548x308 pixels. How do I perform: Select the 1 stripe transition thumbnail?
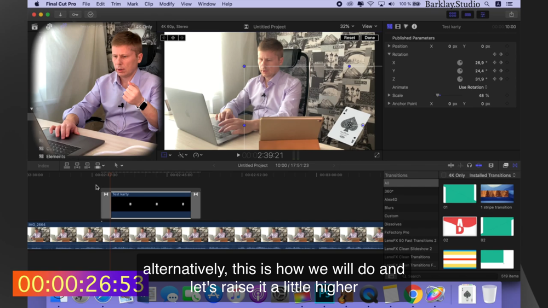coord(497,194)
